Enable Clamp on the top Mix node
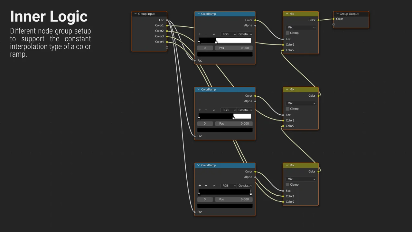Screen dimensions: 412x232 coord(287,33)
